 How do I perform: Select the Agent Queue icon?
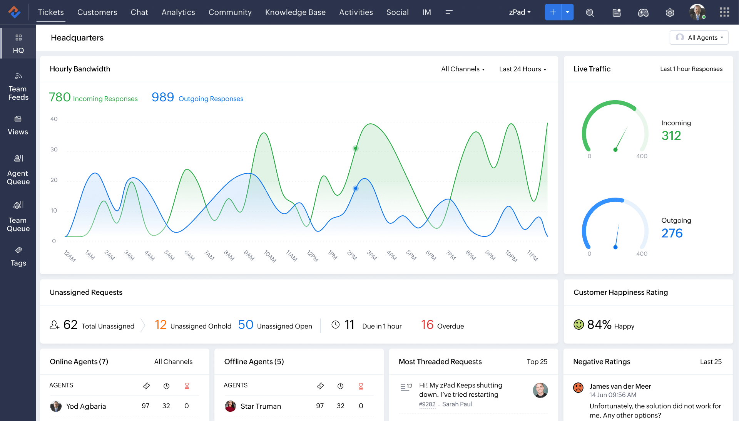[x=18, y=158]
